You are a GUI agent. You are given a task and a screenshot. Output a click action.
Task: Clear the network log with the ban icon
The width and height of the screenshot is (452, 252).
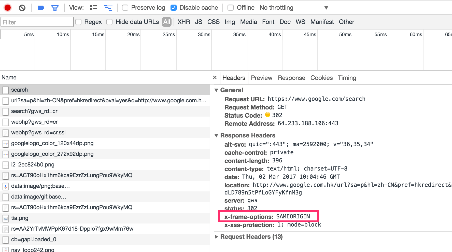pyautogui.click(x=22, y=8)
